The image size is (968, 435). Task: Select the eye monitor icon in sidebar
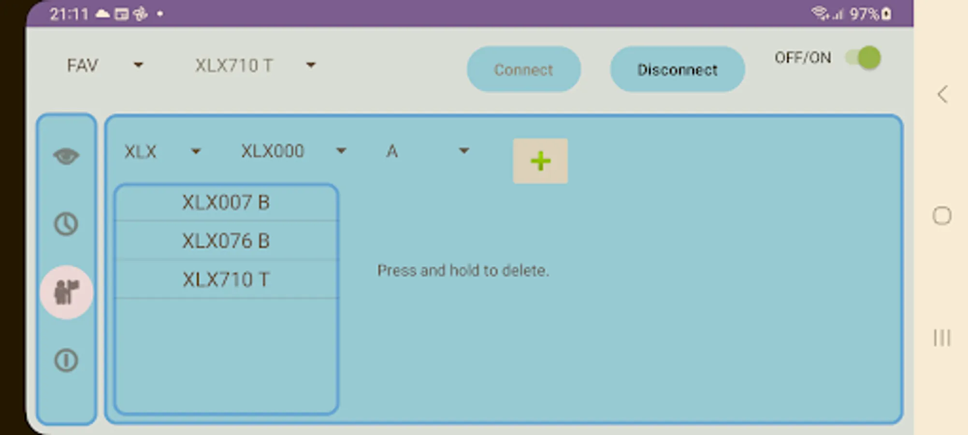coord(66,156)
